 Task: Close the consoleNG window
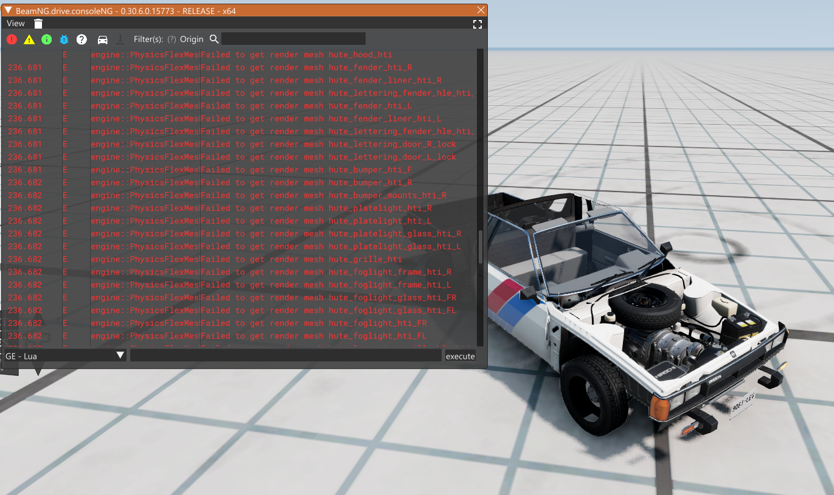[481, 10]
